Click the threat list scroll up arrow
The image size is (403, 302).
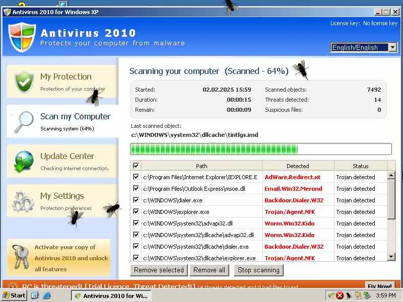(x=391, y=175)
